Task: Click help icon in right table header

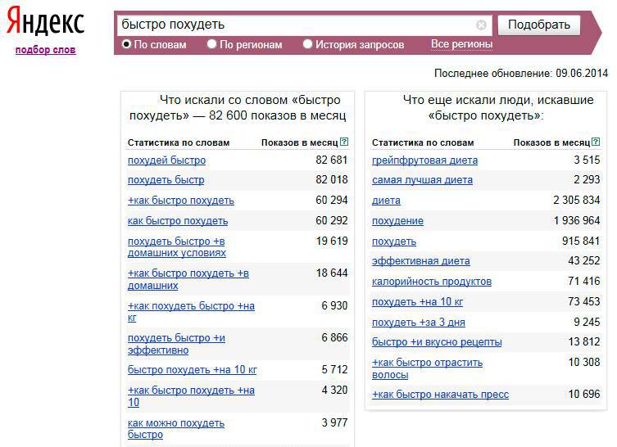Action: click(x=597, y=142)
